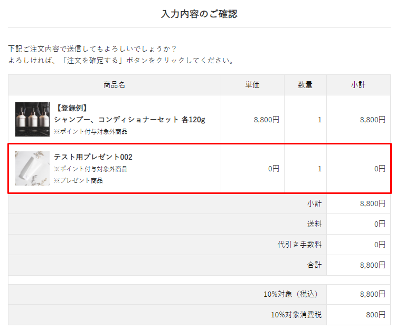Click the 8,800円 unit price of shampoo set
The width and height of the screenshot is (396, 330).
point(266,120)
